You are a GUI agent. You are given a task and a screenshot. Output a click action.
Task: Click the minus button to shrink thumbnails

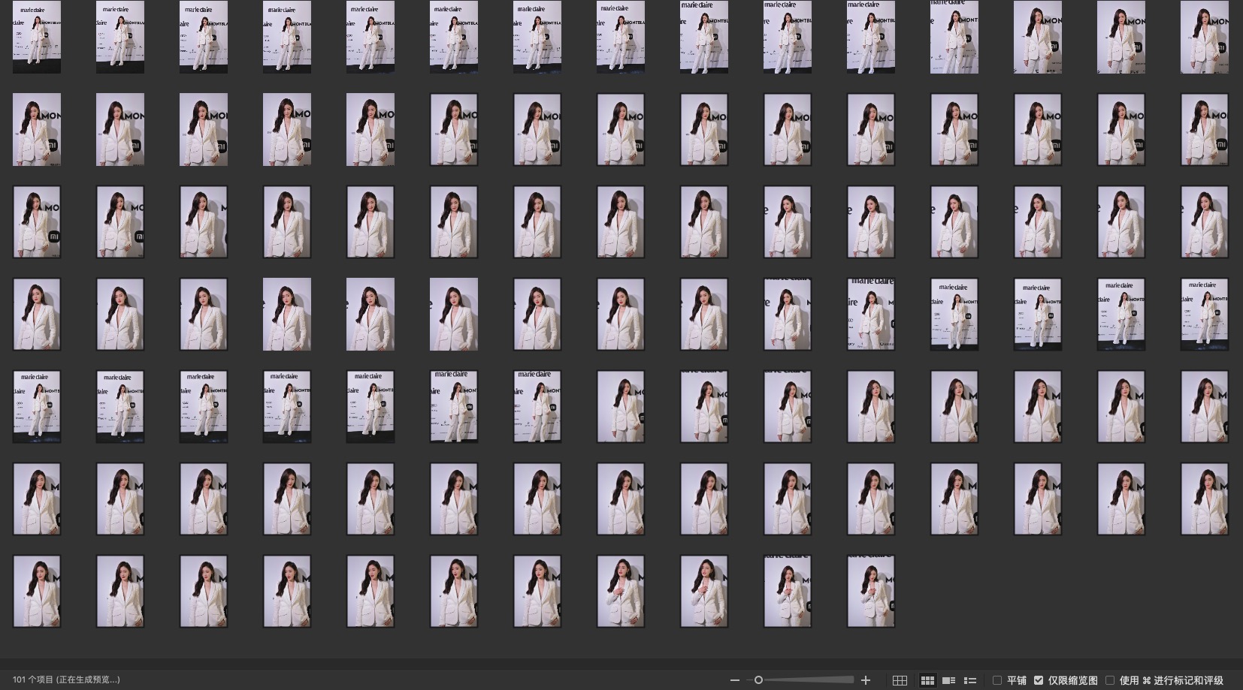point(734,680)
